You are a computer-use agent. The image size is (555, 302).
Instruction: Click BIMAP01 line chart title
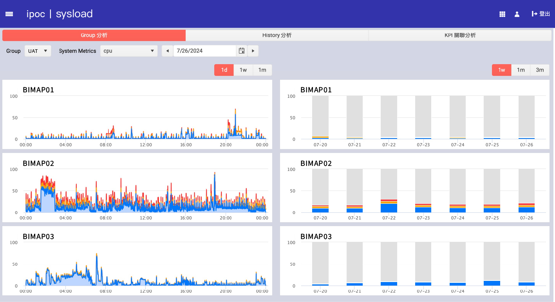coord(38,90)
